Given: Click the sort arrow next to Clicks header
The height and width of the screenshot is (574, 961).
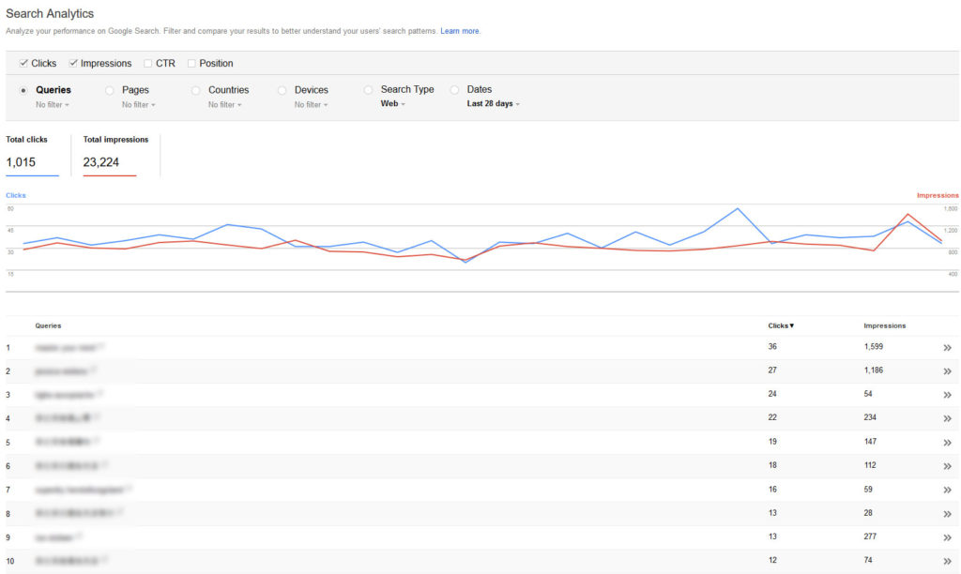Looking at the screenshot, I should coord(791,325).
